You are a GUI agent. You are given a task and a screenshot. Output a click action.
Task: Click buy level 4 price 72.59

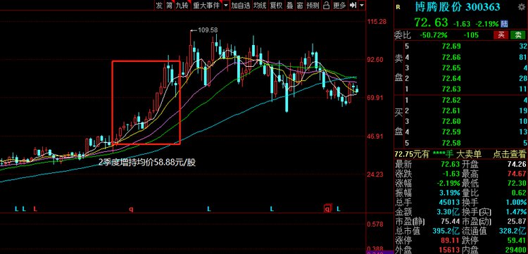451,132
